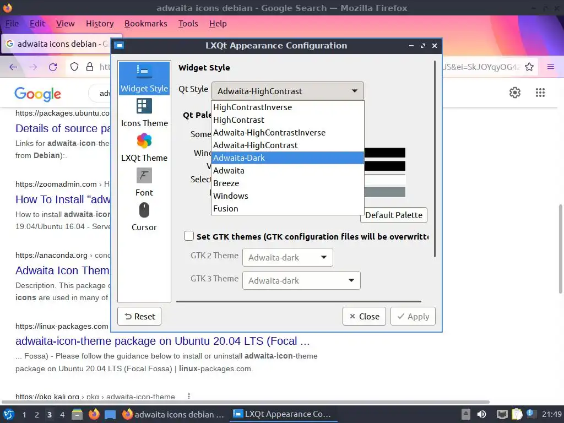
Task: Open the Font settings section
Action: tap(144, 182)
